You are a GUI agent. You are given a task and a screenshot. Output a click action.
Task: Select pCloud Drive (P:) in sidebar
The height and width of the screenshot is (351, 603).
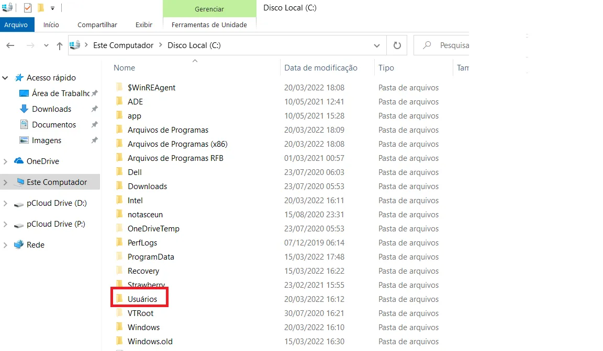tap(56, 224)
